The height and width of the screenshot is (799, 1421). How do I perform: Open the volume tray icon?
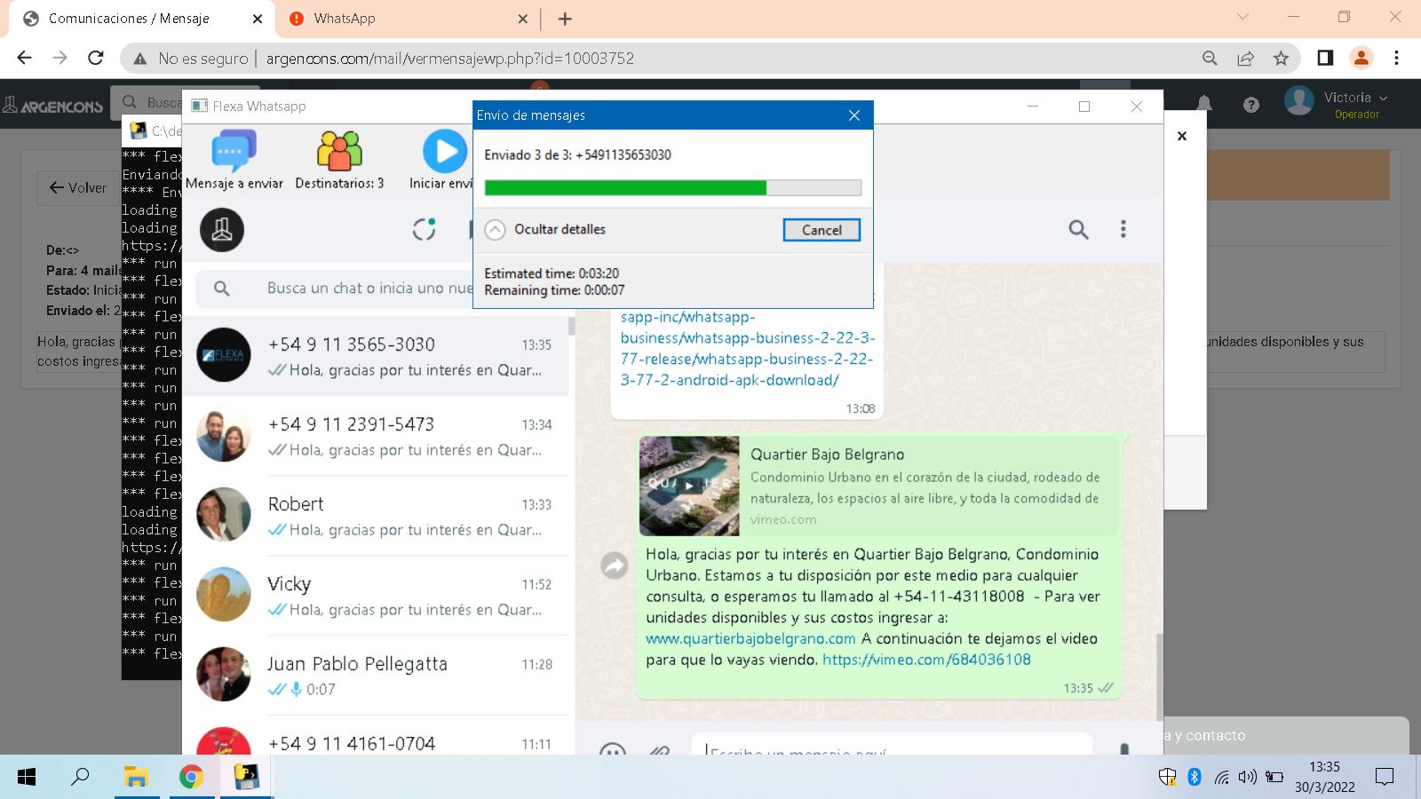(x=1248, y=778)
